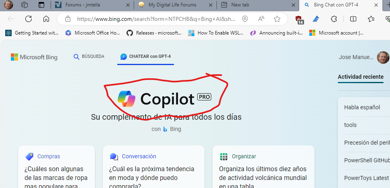Reload the page with refresh button
390x188 pixels.
(x=29, y=19)
